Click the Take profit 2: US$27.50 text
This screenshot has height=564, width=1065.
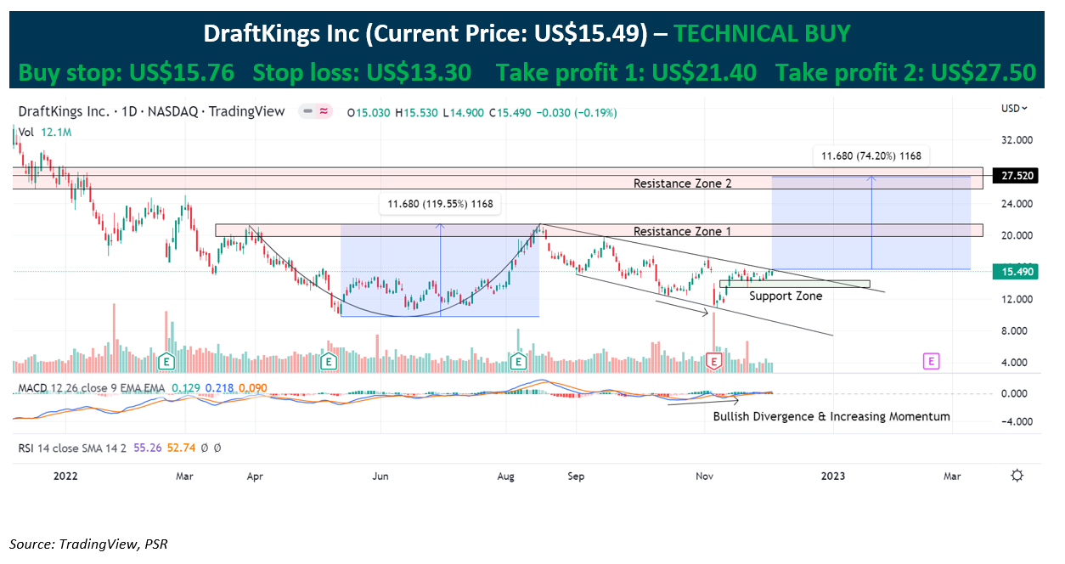[906, 73]
